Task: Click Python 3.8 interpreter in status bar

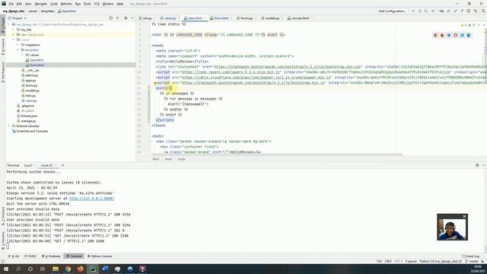Action: click(x=441, y=261)
